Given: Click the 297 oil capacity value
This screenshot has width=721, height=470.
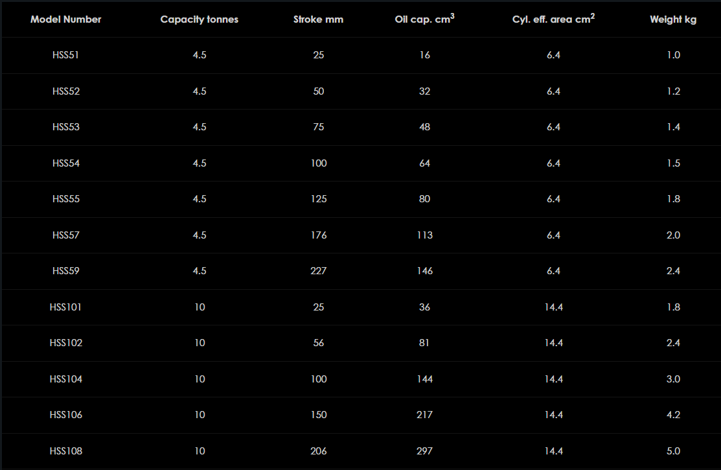Looking at the screenshot, I should 424,451.
